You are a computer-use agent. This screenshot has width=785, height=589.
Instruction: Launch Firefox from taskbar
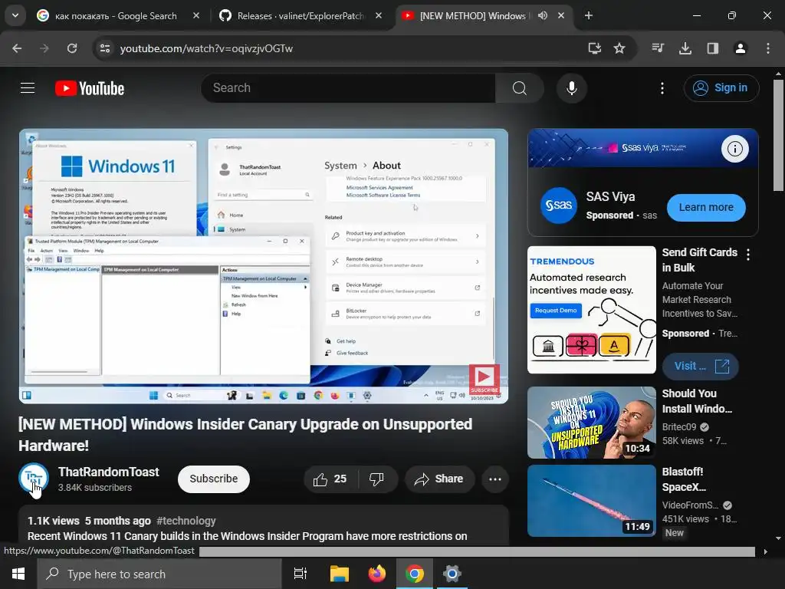376,574
